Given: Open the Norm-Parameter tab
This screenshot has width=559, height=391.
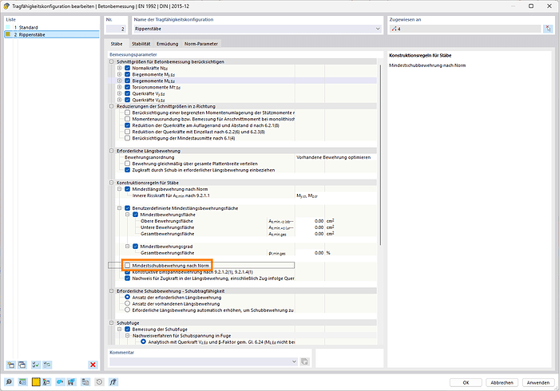Looking at the screenshot, I should click(x=200, y=43).
